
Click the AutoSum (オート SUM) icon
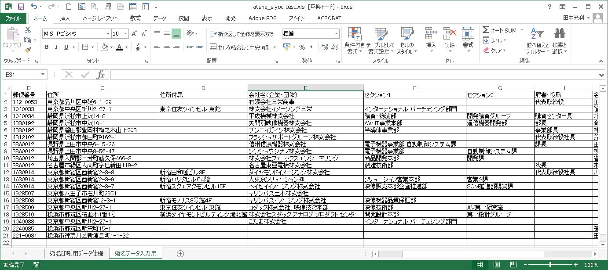pos(486,30)
